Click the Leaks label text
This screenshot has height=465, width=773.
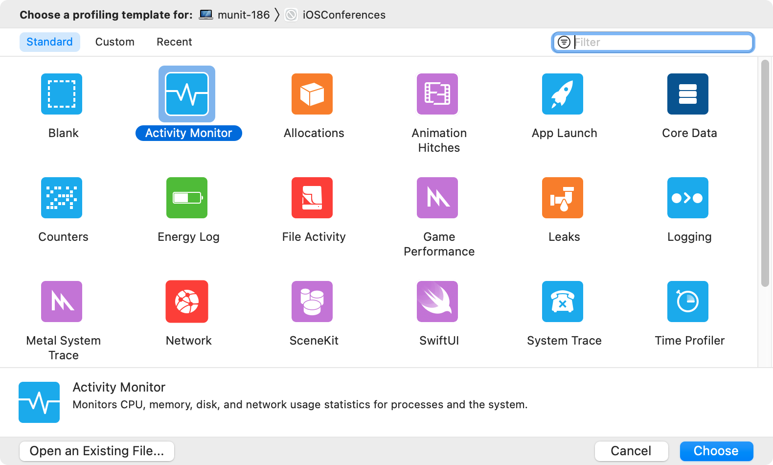tap(565, 237)
